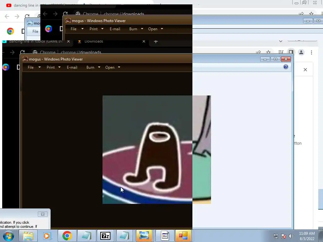
Task: Open the Burn menu in the upper background Photo Viewer
Action: point(136,29)
